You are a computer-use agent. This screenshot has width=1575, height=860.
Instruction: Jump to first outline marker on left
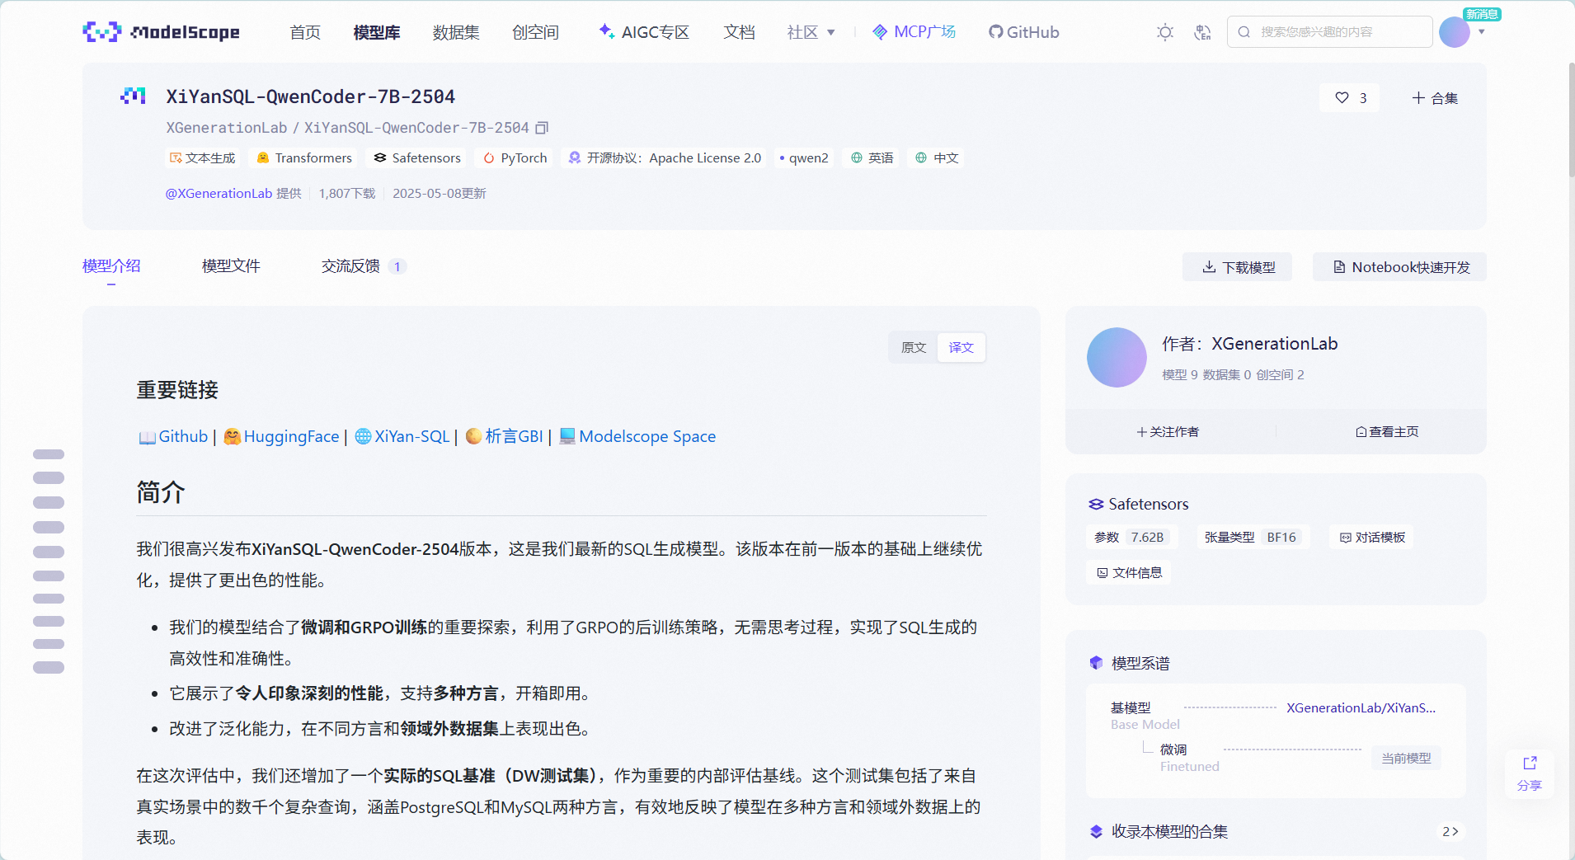coord(49,454)
